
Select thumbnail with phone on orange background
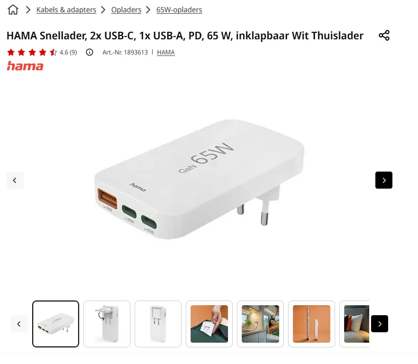pos(312,324)
